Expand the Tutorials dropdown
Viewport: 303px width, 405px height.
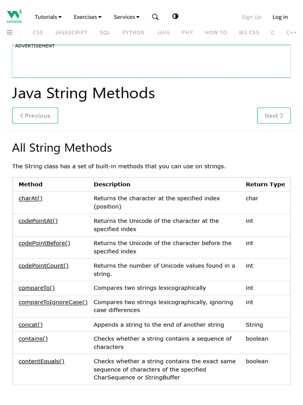pos(48,17)
